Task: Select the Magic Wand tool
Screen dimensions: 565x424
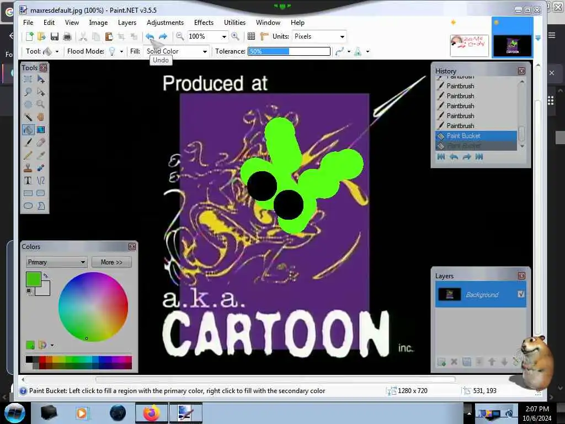Action: click(x=28, y=117)
